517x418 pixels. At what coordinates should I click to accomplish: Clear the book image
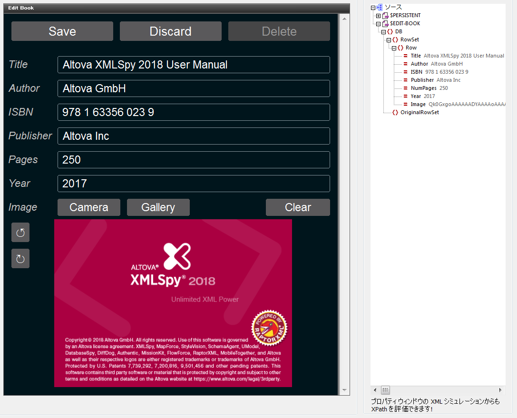[x=298, y=207]
